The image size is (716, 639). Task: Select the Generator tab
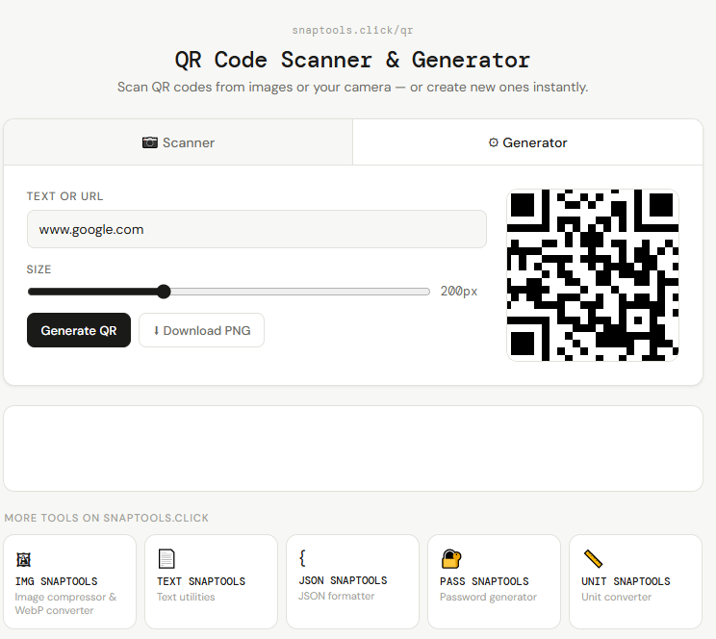tap(527, 142)
